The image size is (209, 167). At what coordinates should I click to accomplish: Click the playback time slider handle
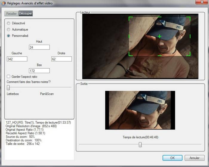click(x=140, y=145)
